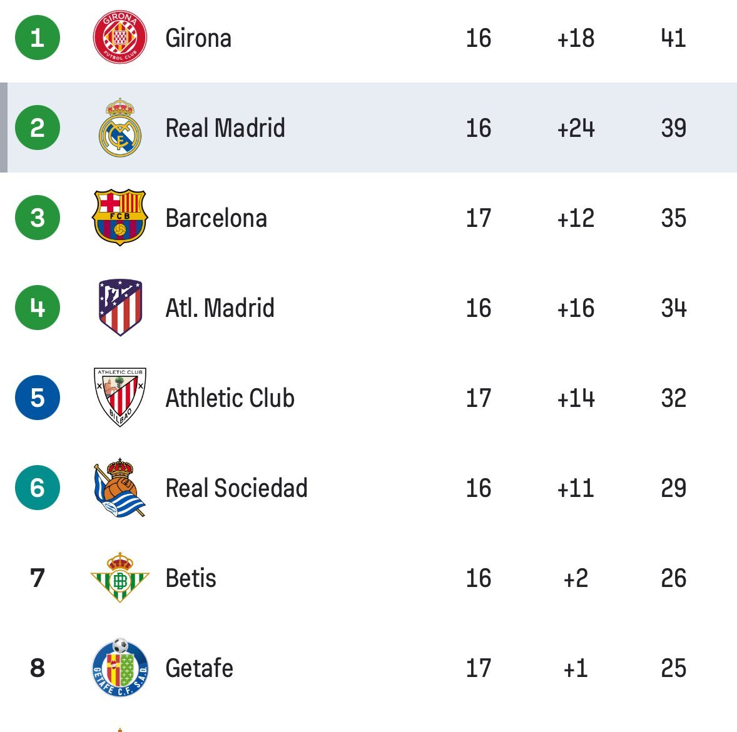Click the Real Sociedad crest

119,488
